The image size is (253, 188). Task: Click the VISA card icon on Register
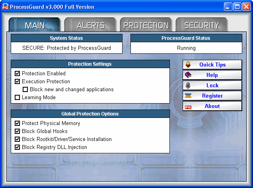188,96
